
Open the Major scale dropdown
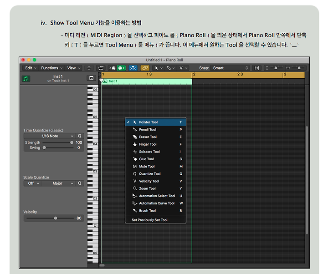58,183
